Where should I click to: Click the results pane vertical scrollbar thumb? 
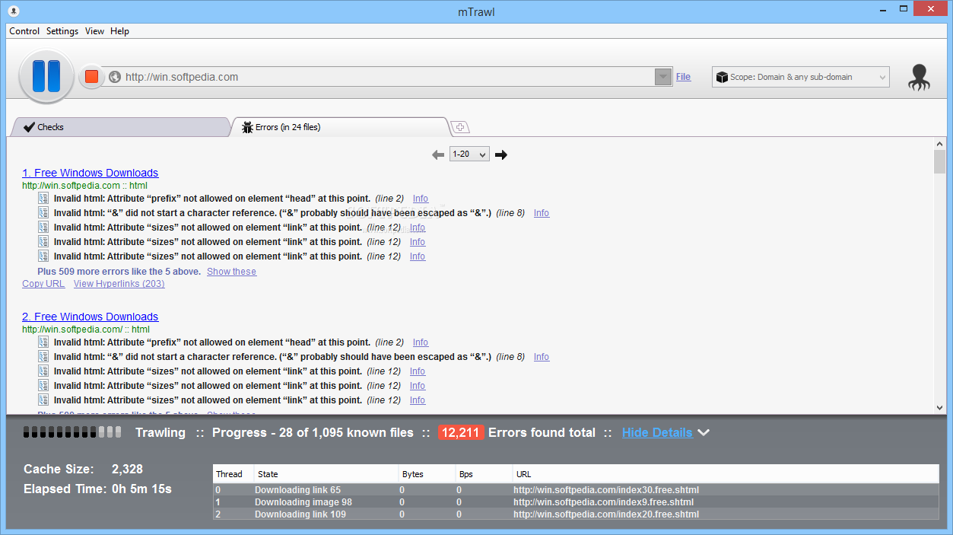click(939, 162)
